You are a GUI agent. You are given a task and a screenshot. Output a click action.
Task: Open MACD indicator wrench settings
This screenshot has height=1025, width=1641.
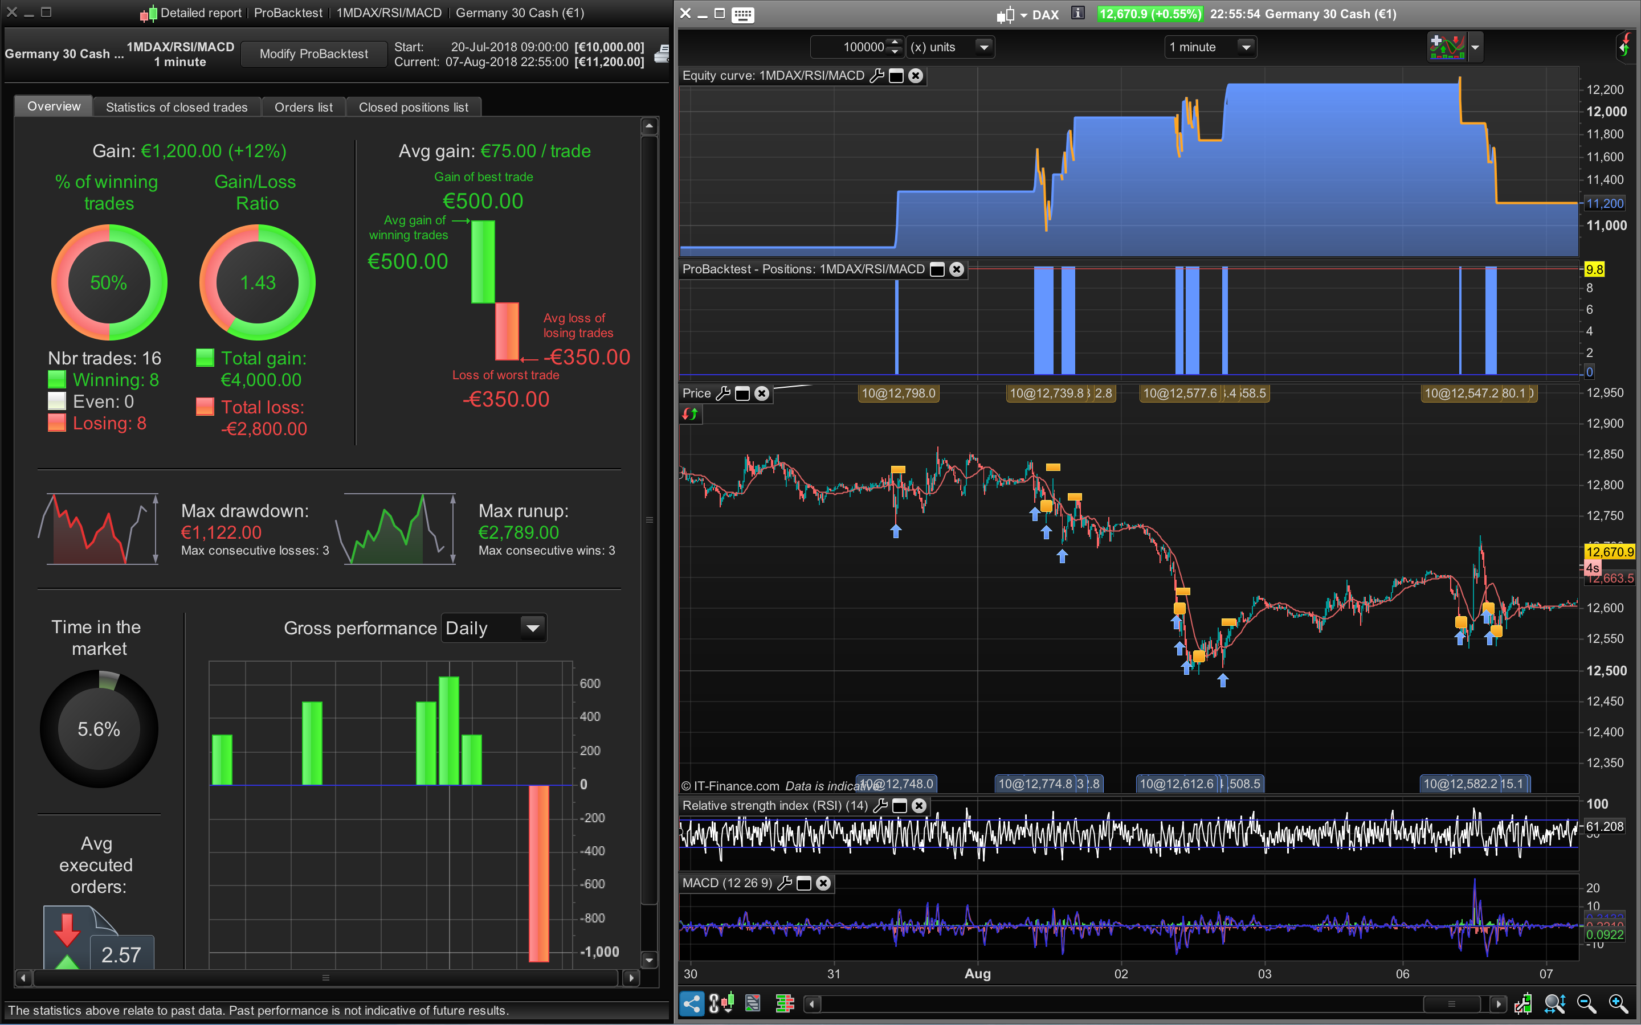coord(785,883)
